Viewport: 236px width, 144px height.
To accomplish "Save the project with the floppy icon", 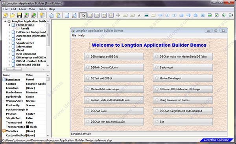I will click(19, 15).
